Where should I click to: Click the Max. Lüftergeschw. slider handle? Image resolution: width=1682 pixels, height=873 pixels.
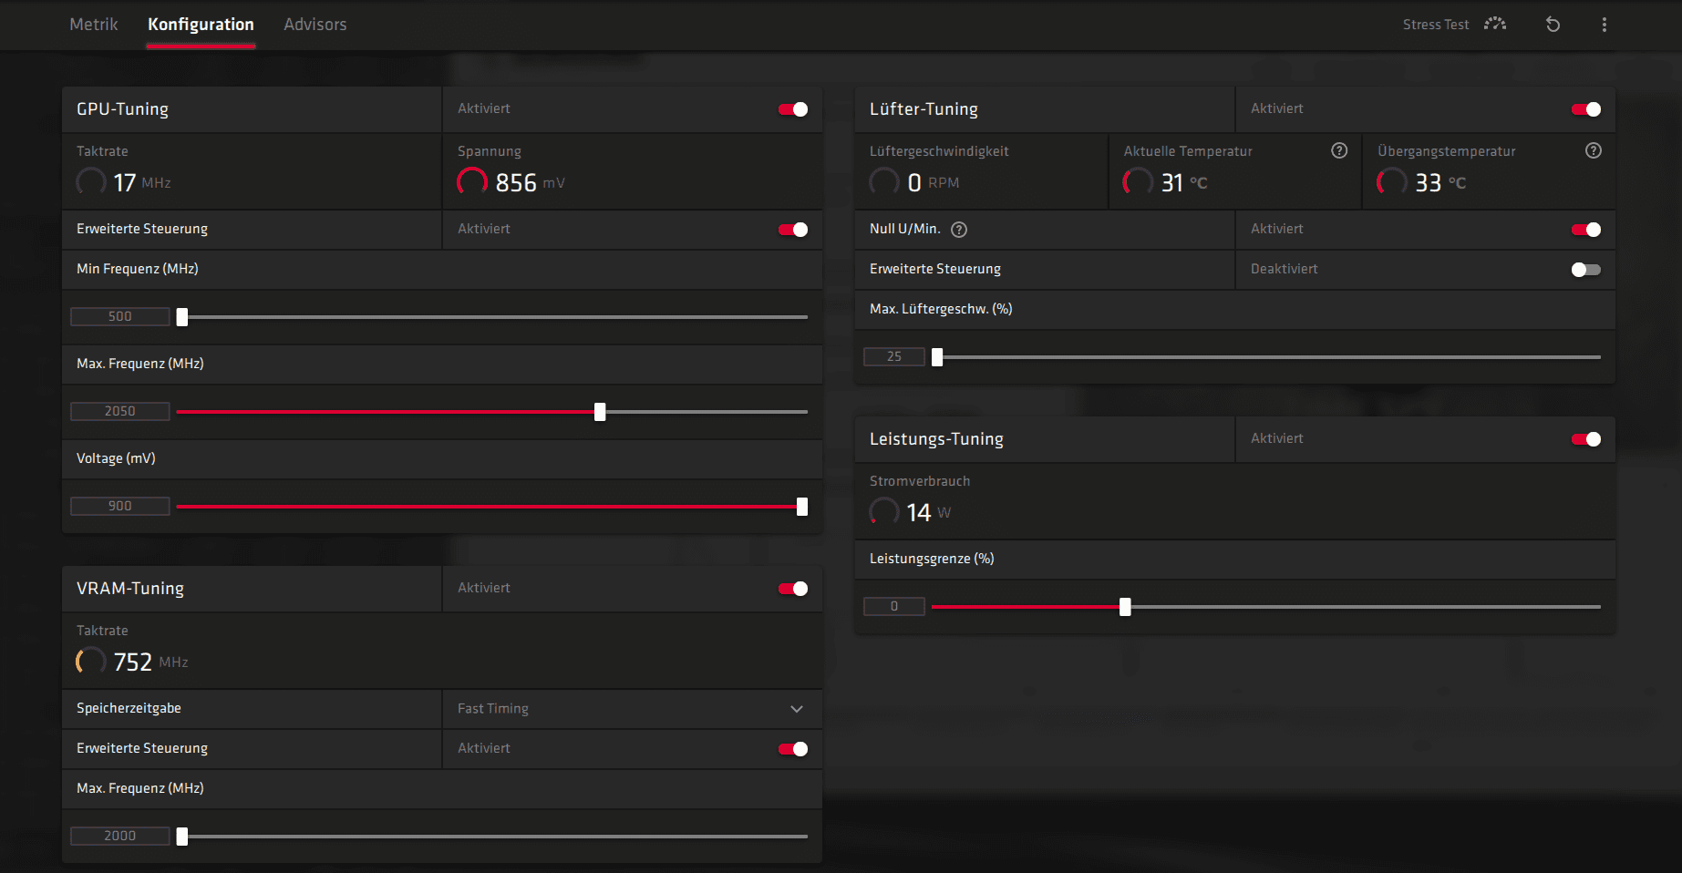937,357
